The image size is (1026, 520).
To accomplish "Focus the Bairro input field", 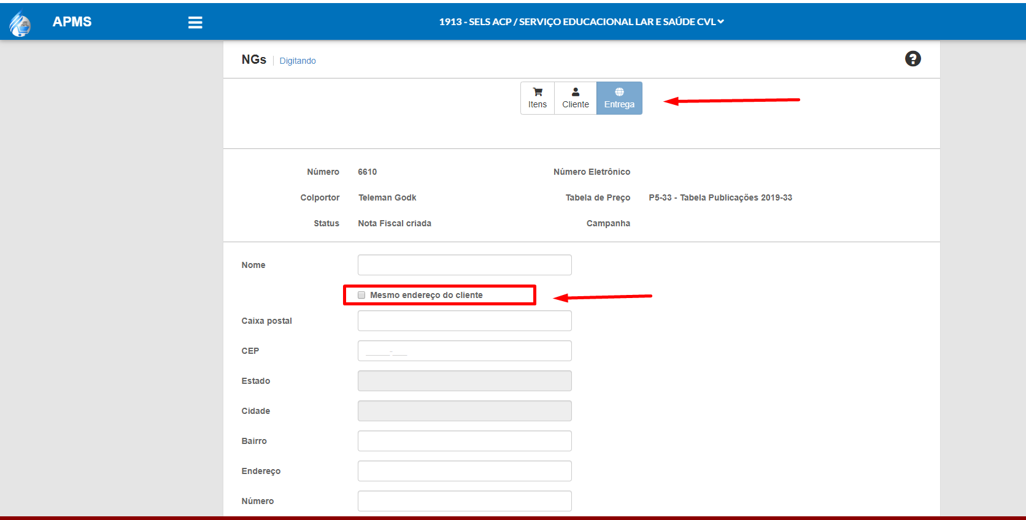I will pyautogui.click(x=465, y=441).
